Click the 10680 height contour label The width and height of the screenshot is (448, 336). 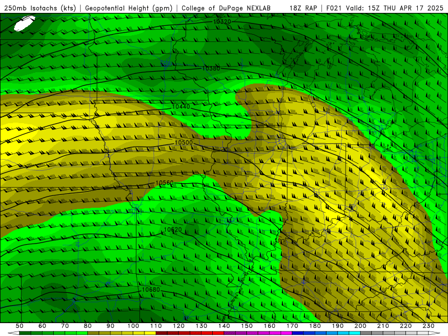[151, 290]
